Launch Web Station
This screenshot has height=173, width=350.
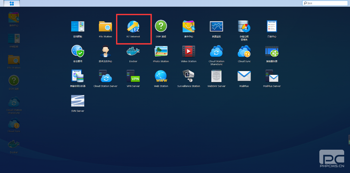click(161, 76)
